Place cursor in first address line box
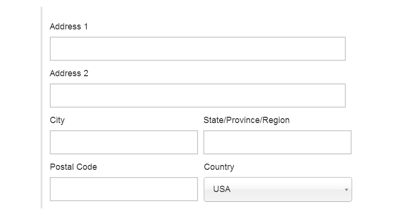This screenshot has width=397, height=220. pos(198,49)
